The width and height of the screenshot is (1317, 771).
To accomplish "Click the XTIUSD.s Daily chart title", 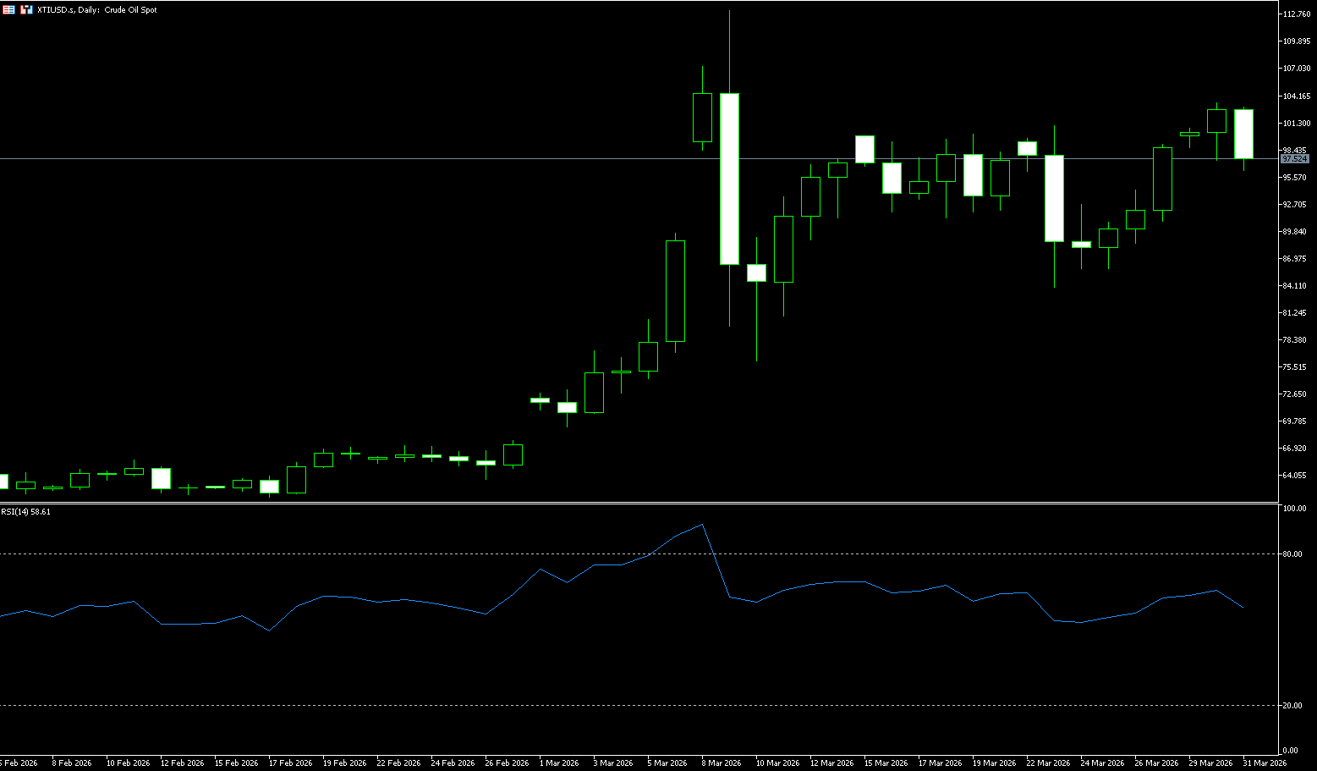I will pyautogui.click(x=97, y=10).
